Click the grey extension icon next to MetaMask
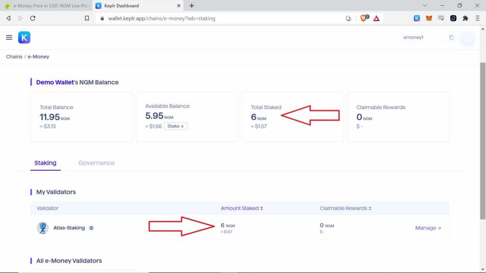486x273 pixels. tap(441, 18)
